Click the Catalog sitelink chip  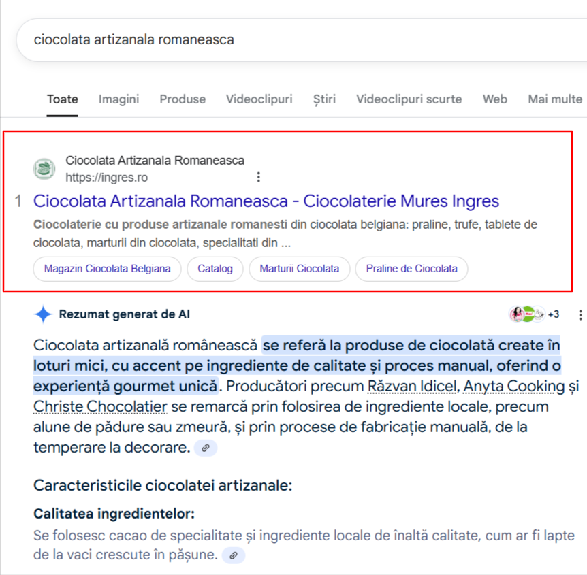click(215, 269)
